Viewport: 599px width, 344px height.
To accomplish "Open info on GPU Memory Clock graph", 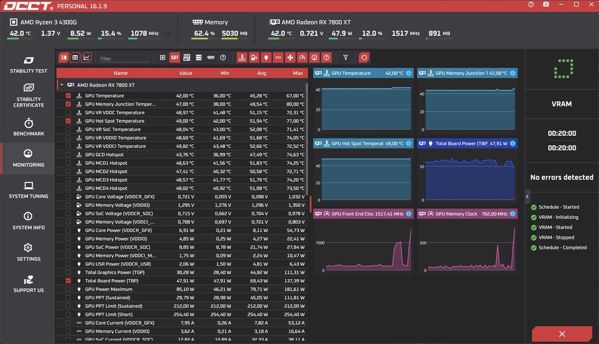I will tap(513, 214).
